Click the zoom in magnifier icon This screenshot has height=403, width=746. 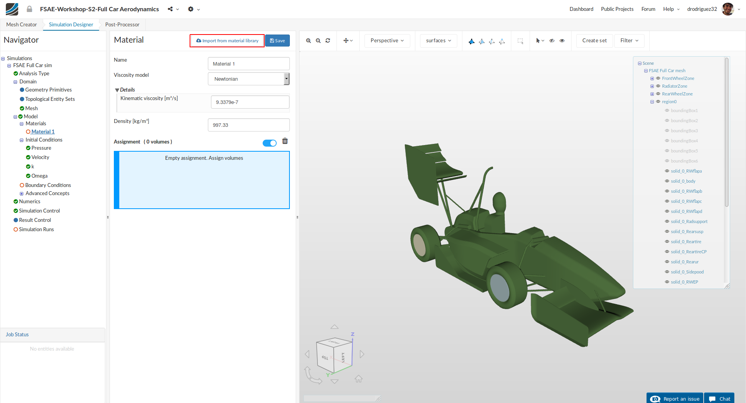[309, 41]
